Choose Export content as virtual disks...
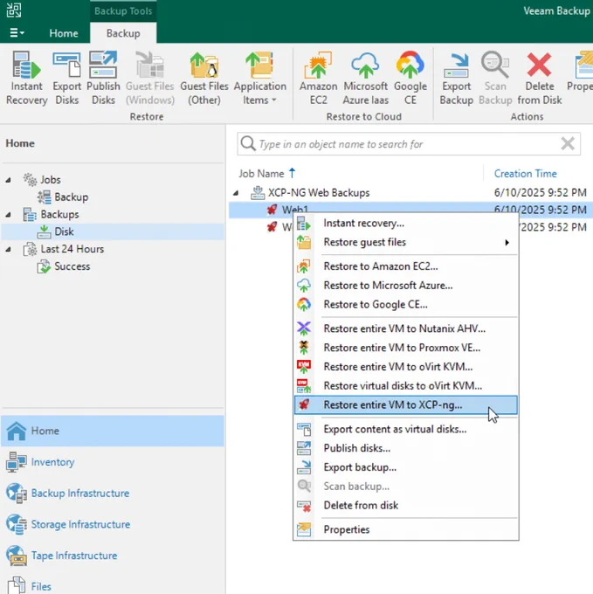Image resolution: width=593 pixels, height=594 pixels. coord(405,429)
